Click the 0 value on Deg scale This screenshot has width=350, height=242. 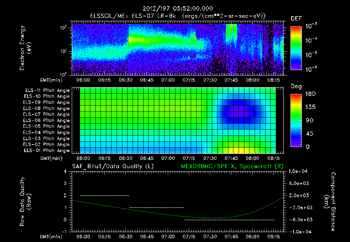308,147
